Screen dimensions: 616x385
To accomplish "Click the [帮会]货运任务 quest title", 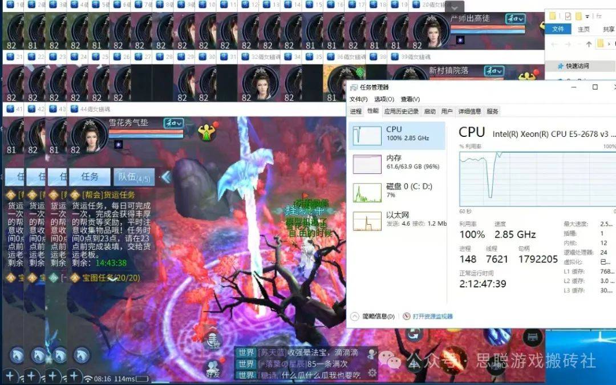I will [x=108, y=195].
